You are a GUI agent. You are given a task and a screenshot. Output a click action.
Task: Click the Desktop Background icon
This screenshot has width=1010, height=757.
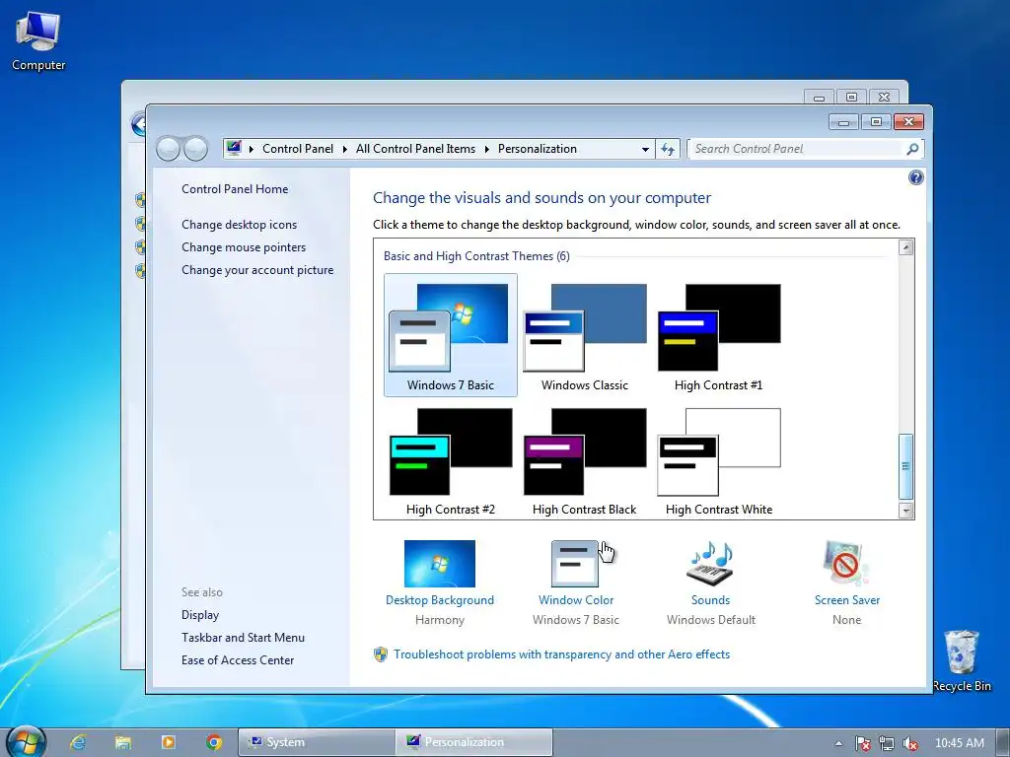(439, 564)
